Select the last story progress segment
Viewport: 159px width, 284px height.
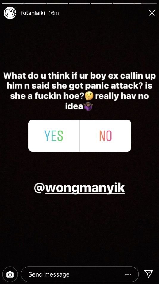[146, 3]
